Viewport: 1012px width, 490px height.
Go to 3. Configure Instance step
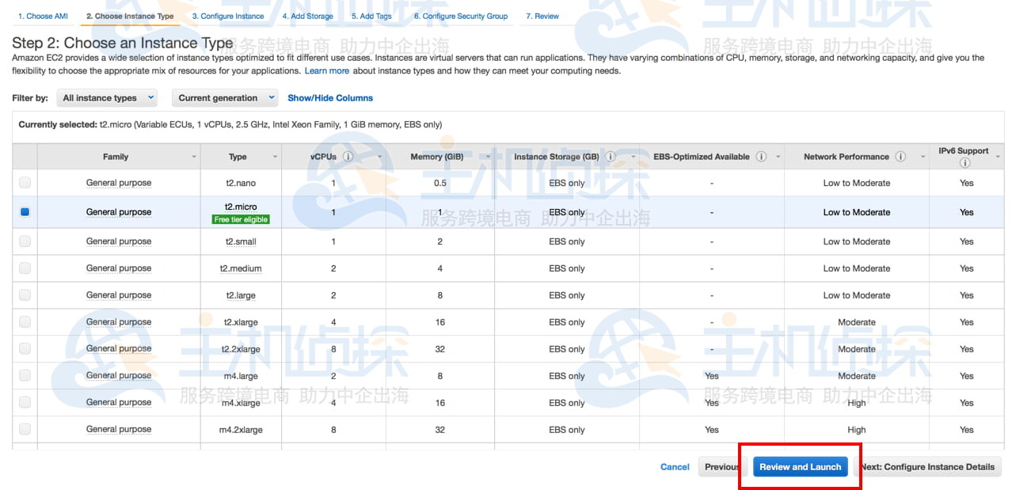tap(228, 16)
